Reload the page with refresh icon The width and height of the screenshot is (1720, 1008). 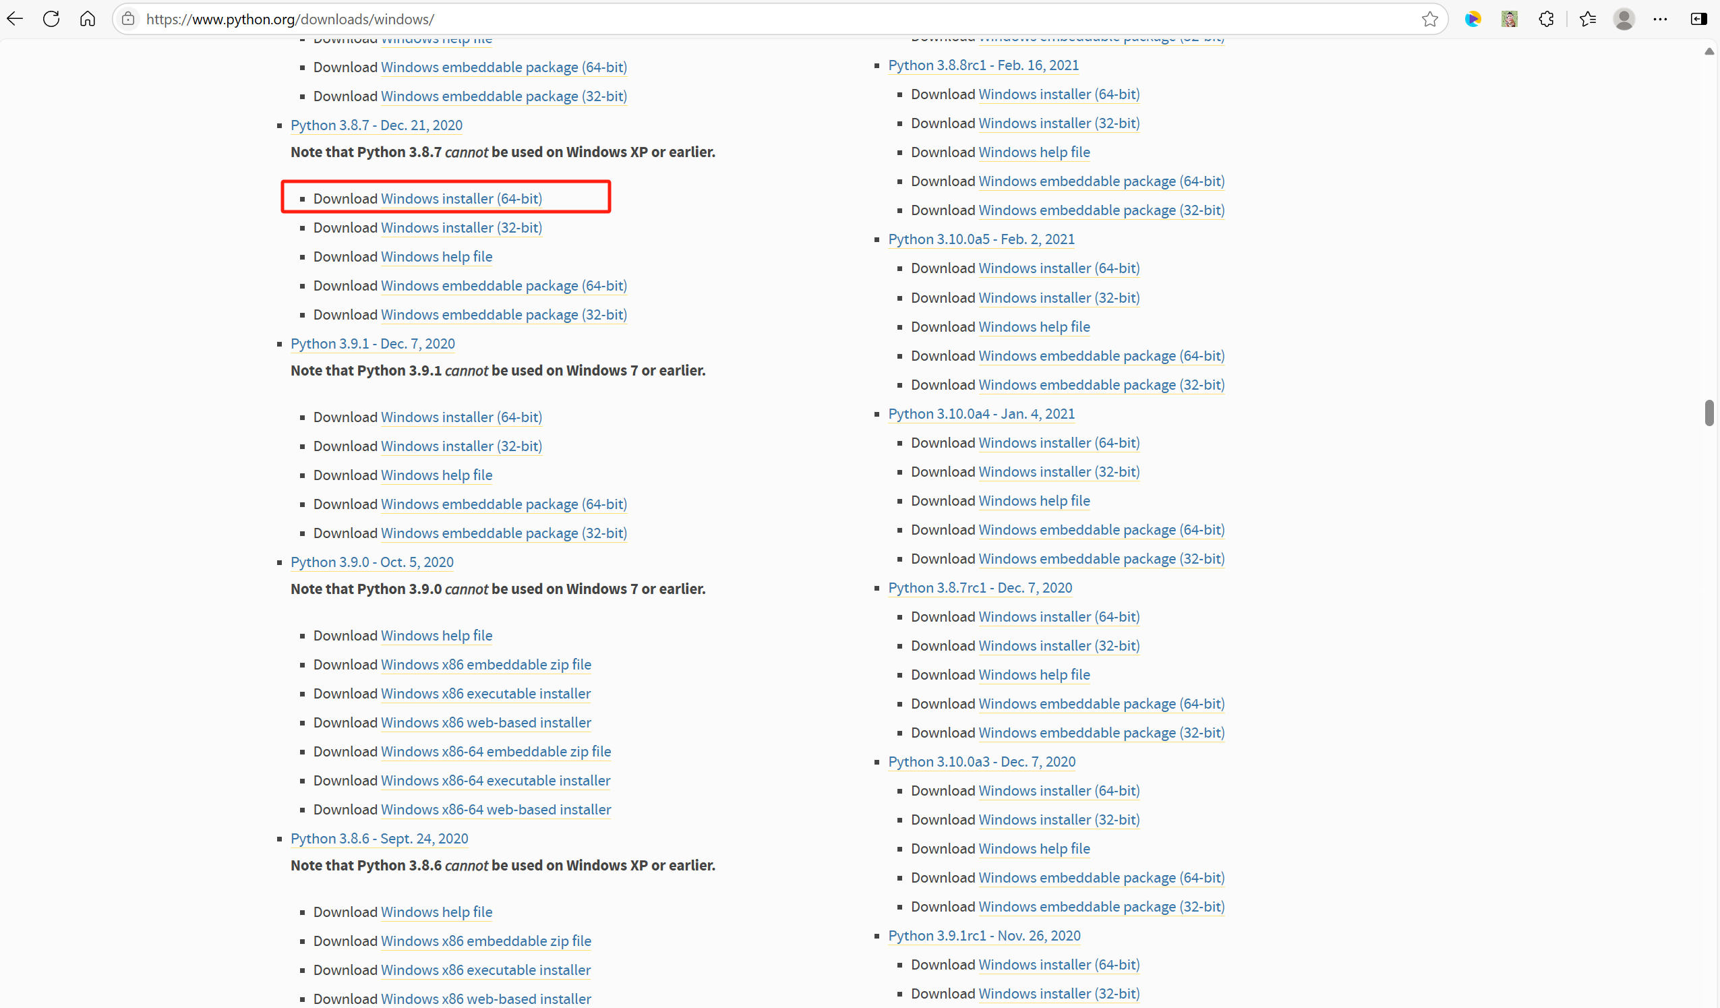click(x=51, y=19)
